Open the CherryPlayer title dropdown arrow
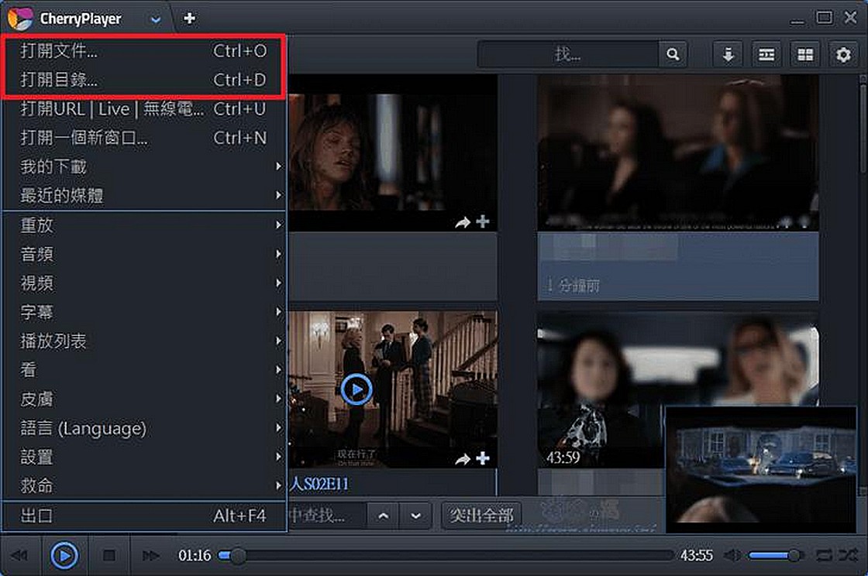Image resolution: width=868 pixels, height=576 pixels. tap(156, 19)
